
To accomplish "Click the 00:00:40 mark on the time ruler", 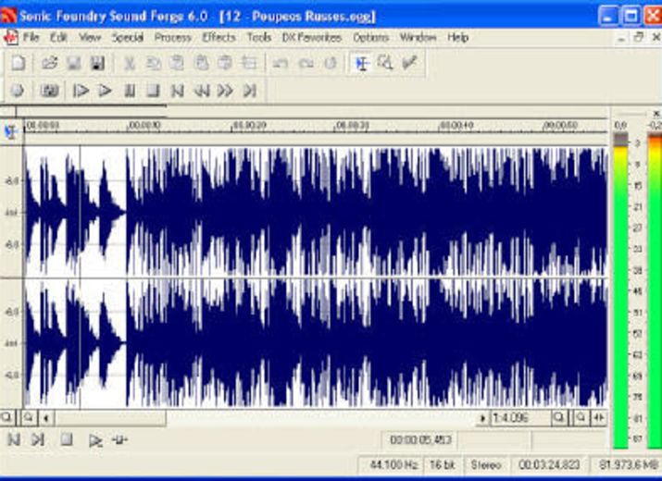I will pos(456,126).
